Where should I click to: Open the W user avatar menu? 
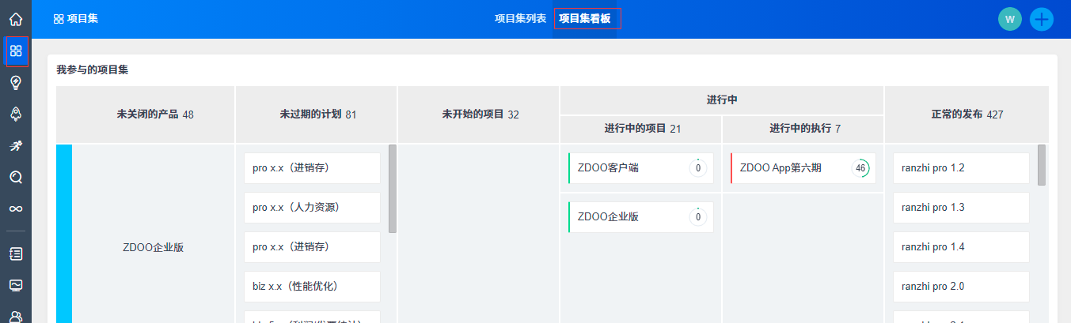(1010, 19)
